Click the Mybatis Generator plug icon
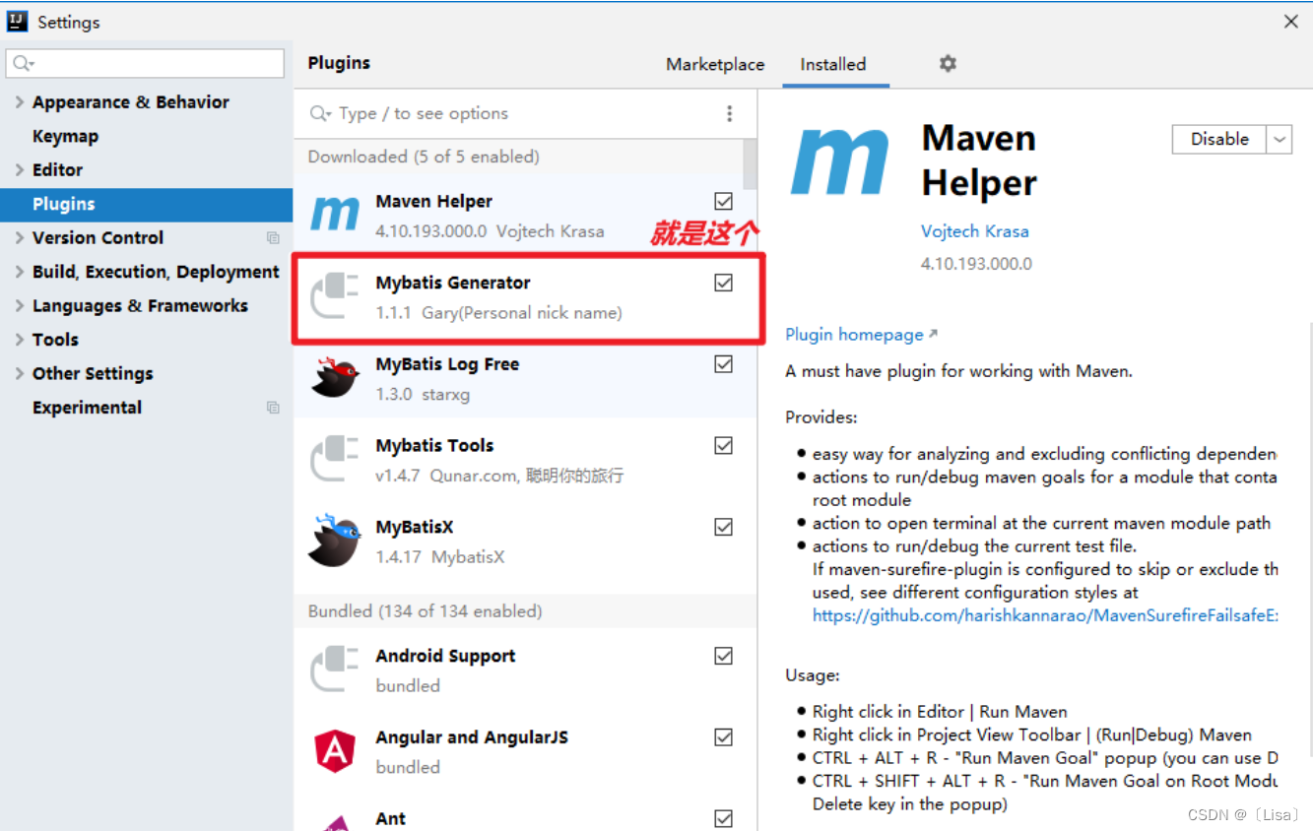 click(335, 295)
